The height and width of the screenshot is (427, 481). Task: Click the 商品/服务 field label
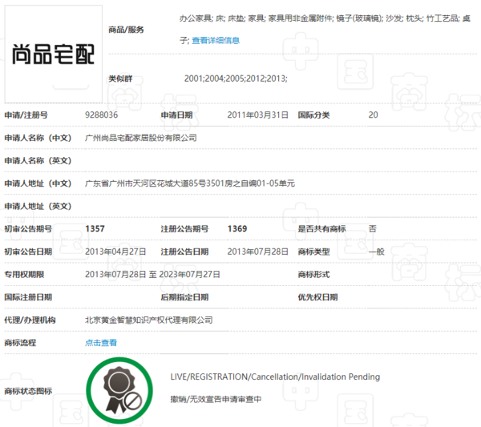click(126, 30)
